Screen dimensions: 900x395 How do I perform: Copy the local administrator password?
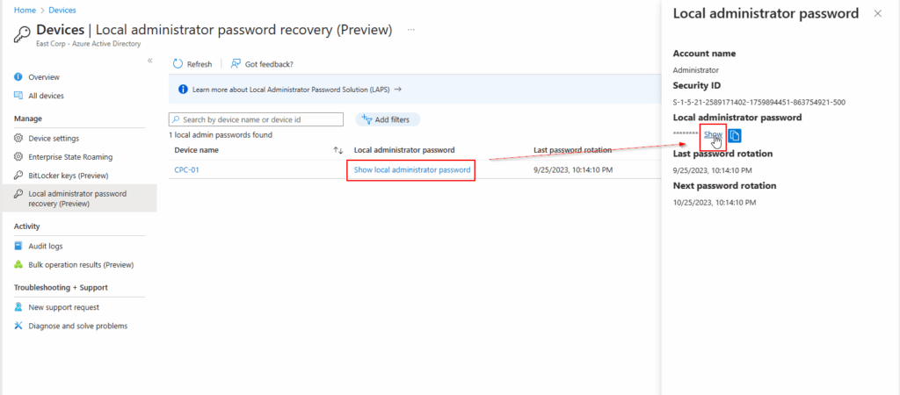pyautogui.click(x=735, y=135)
